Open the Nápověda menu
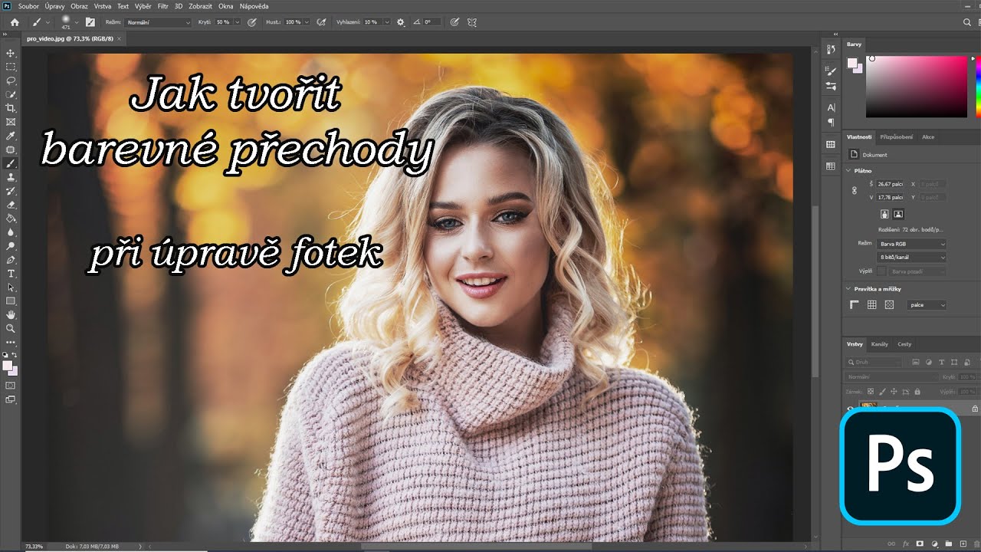Image resolution: width=981 pixels, height=552 pixels. (254, 6)
